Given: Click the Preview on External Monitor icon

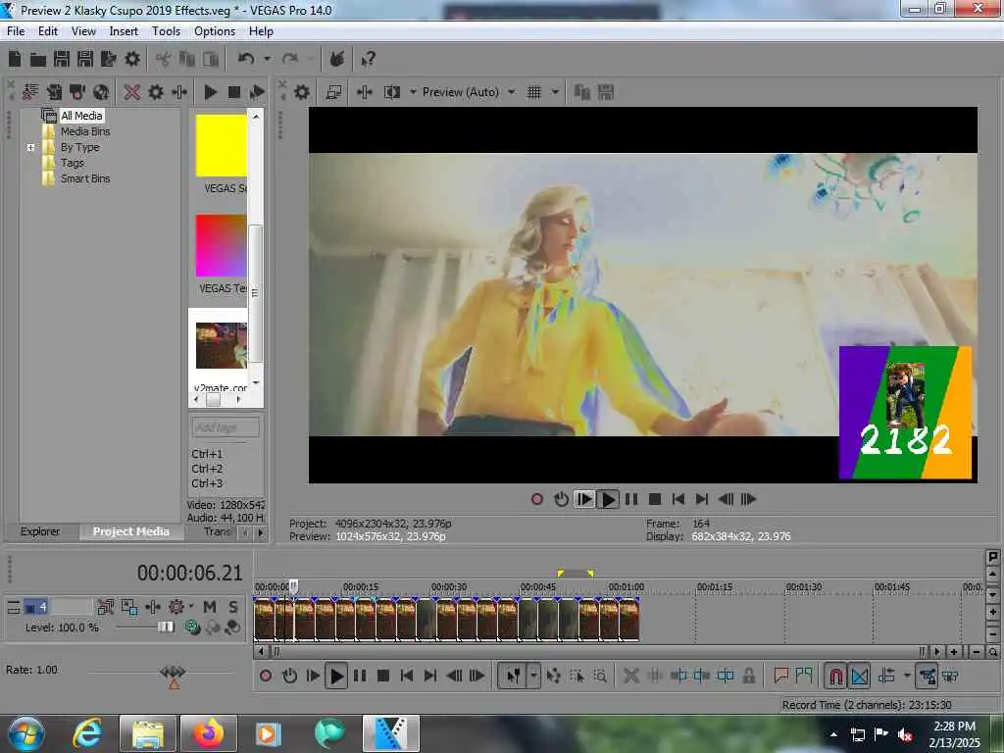Looking at the screenshot, I should (333, 92).
